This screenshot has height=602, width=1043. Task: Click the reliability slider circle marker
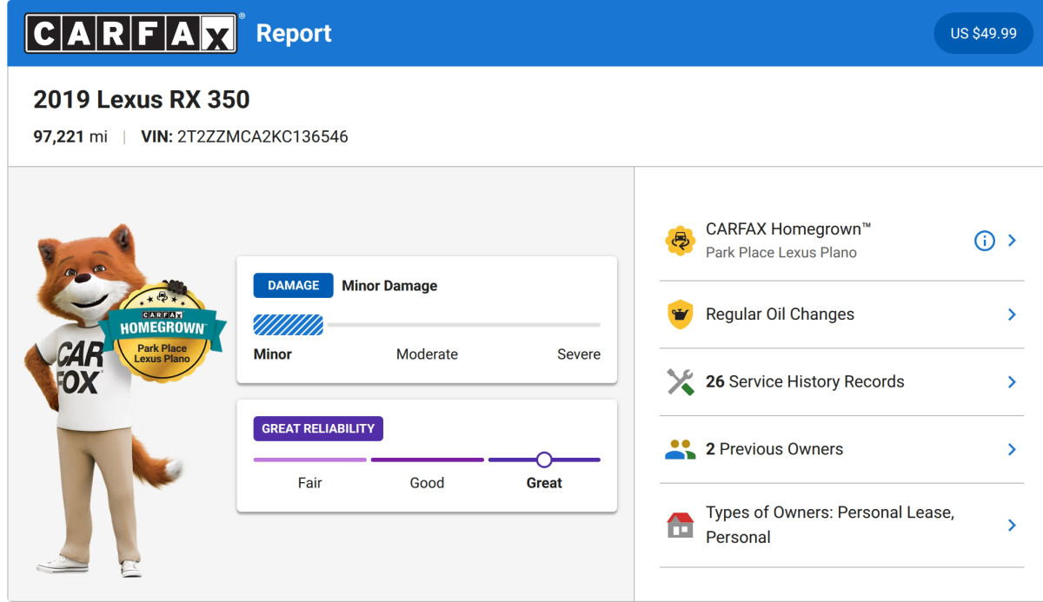pos(544,460)
